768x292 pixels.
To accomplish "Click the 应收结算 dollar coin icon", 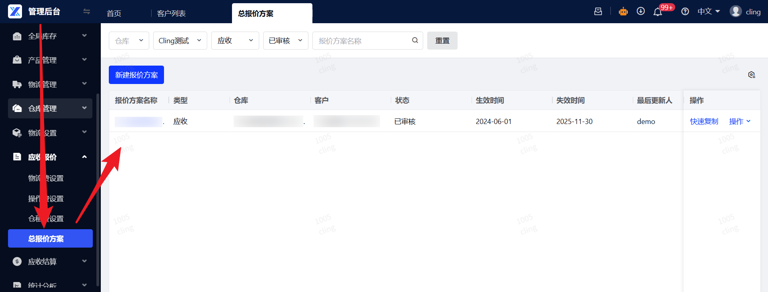I will (17, 262).
